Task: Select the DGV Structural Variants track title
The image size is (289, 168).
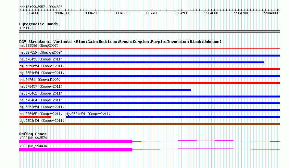Action: [120, 42]
